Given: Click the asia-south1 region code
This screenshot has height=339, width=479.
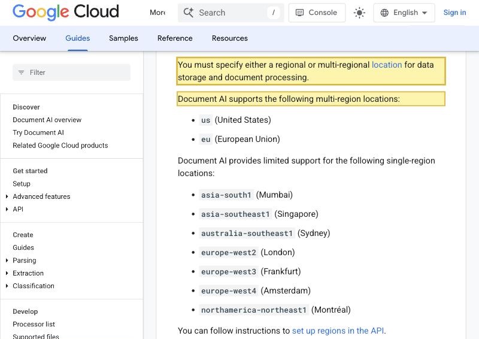Looking at the screenshot, I should [226, 195].
